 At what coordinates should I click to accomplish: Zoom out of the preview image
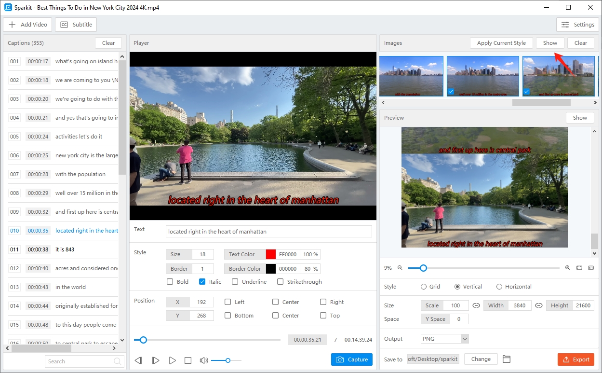pyautogui.click(x=399, y=268)
